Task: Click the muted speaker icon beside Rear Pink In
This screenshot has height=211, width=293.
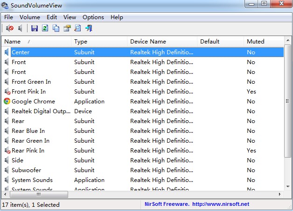Action: [x=7, y=150]
